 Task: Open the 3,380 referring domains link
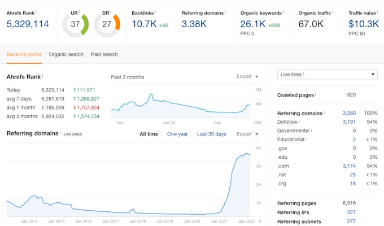point(349,113)
